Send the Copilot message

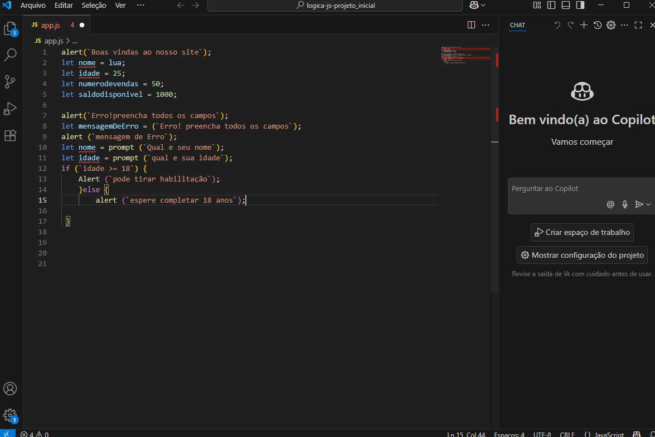click(x=639, y=204)
